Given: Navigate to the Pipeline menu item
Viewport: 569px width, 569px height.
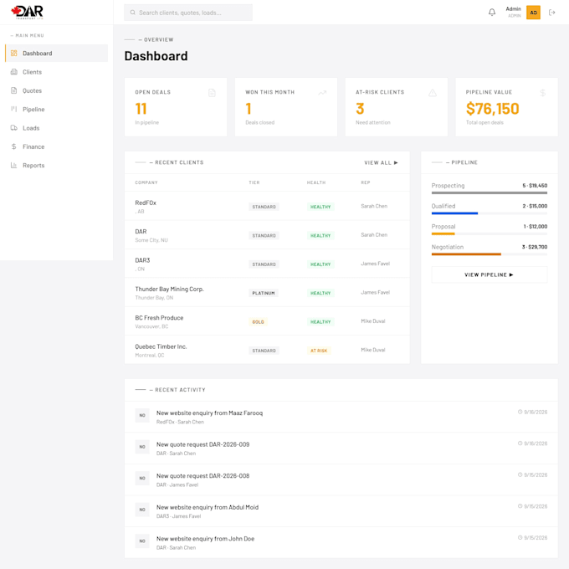Looking at the screenshot, I should click(57, 109).
